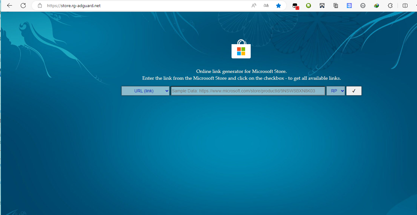
Task: Click the scissors screenshot extension icon
Action: pos(322,6)
